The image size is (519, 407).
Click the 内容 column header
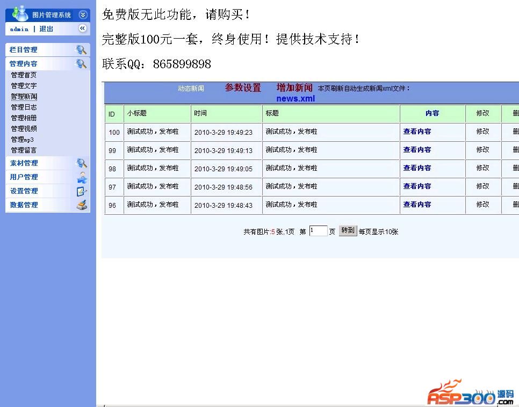pos(432,113)
